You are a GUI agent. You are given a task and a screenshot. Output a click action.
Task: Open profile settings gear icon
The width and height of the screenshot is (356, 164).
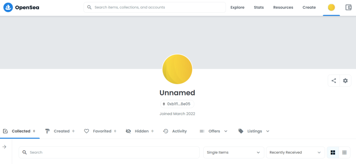click(x=345, y=81)
